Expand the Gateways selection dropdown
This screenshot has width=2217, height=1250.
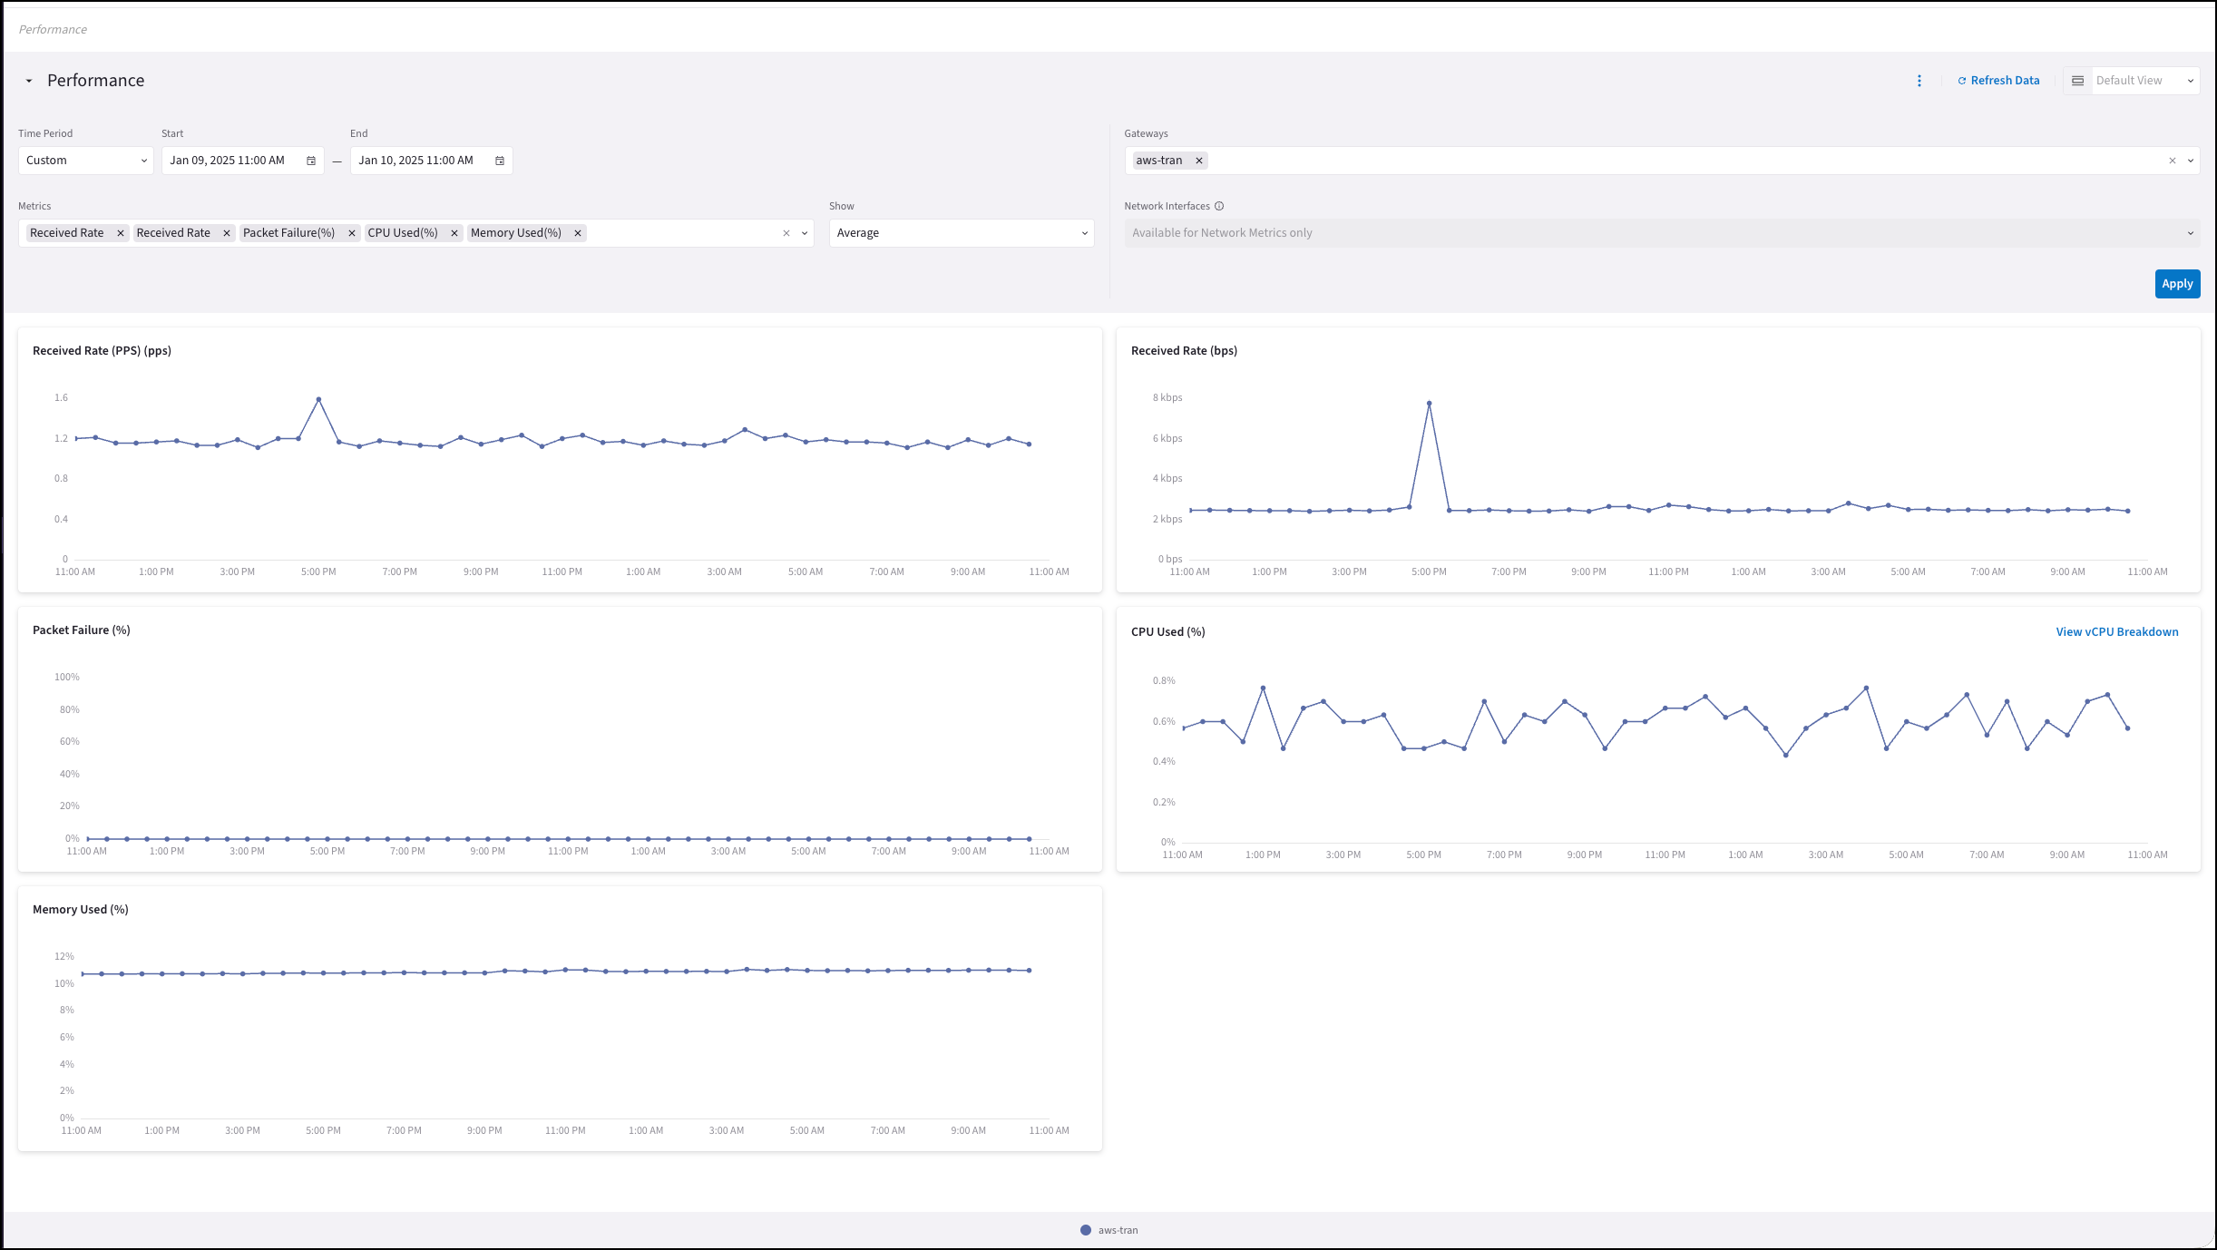click(x=2192, y=161)
